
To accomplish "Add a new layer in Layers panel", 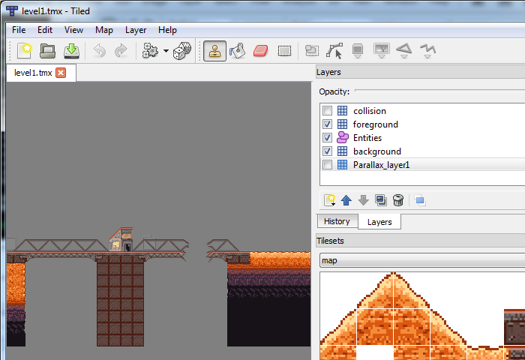I will pyautogui.click(x=330, y=200).
